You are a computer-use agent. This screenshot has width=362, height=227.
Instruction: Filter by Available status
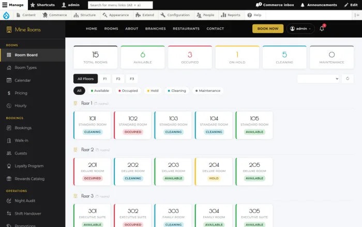pyautogui.click(x=100, y=91)
